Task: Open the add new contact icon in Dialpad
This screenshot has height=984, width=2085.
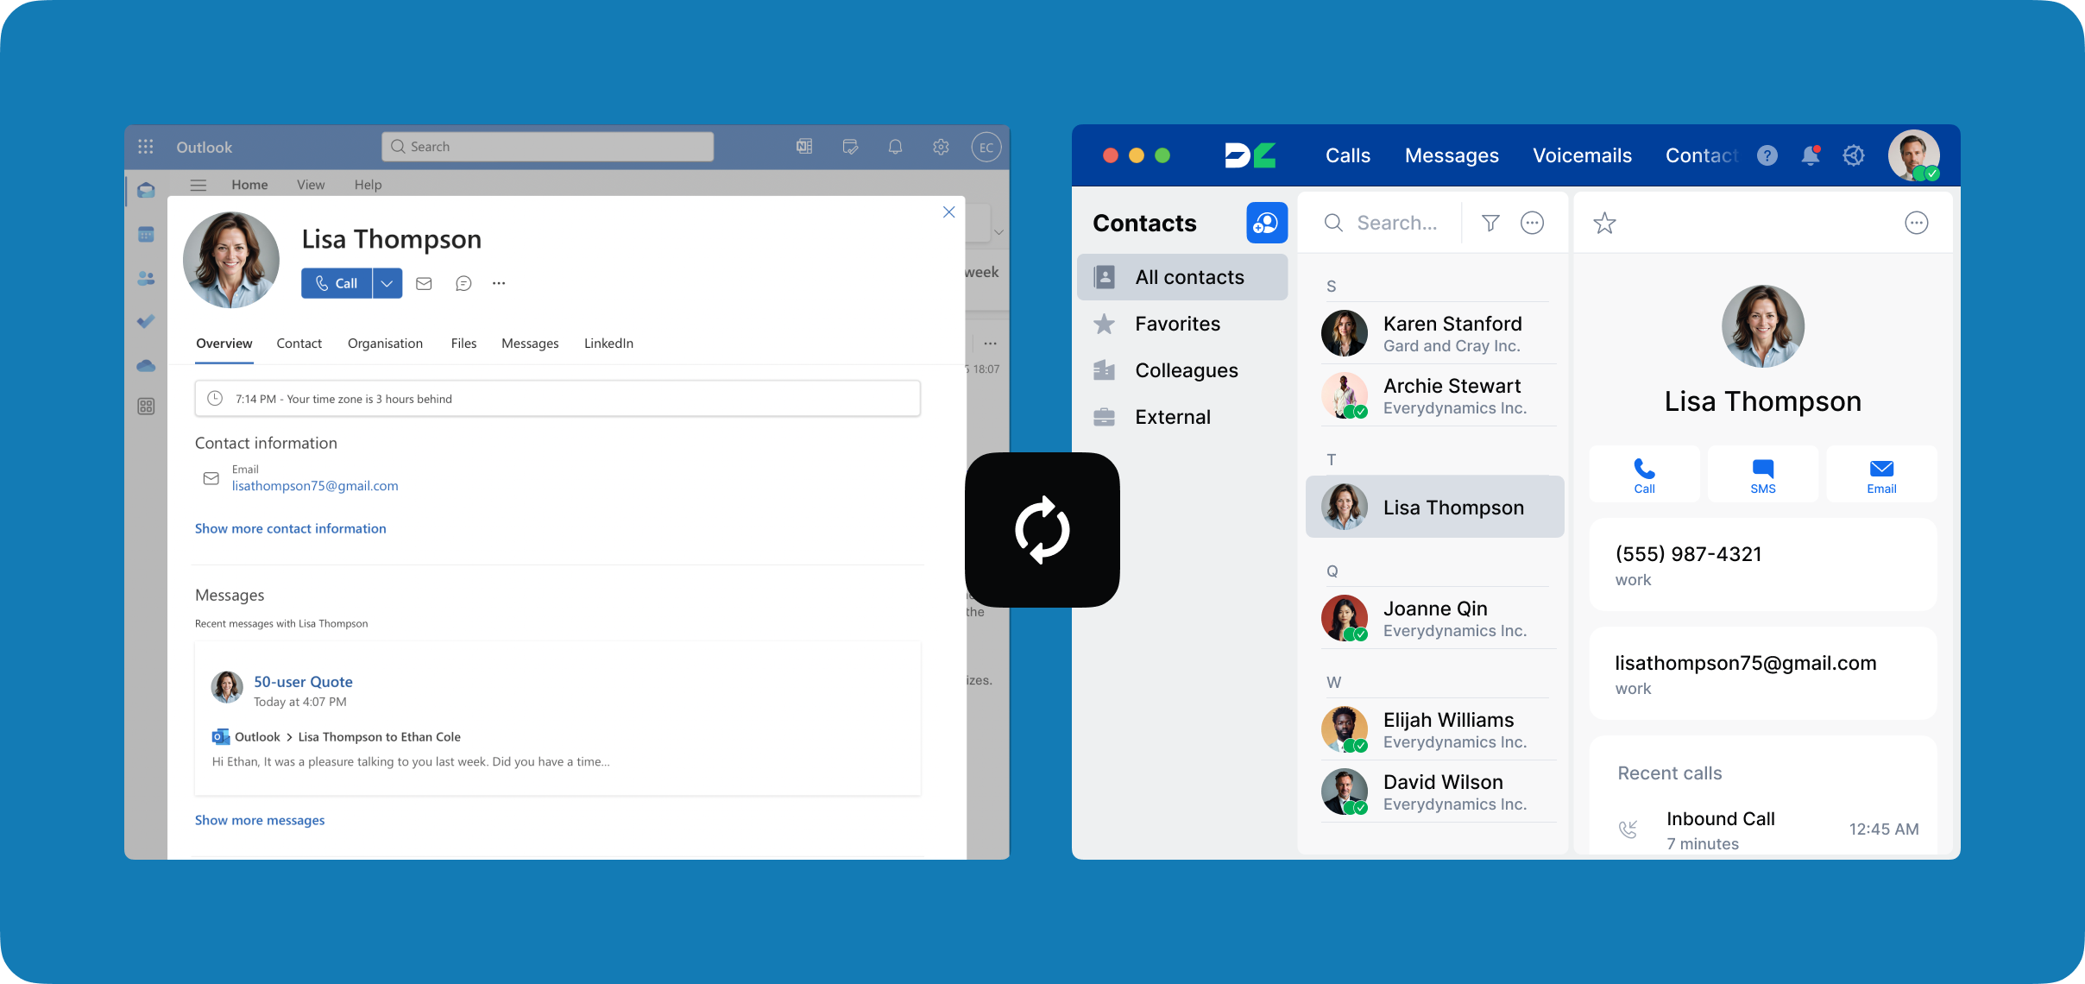Action: coord(1267,223)
